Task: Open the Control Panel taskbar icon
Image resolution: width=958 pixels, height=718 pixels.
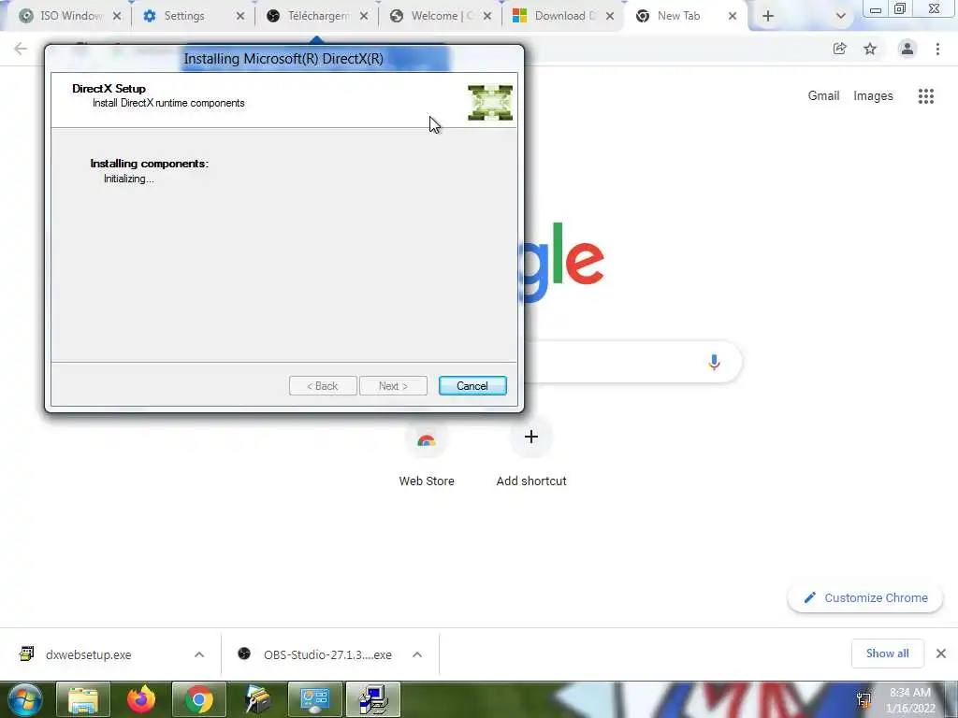Action: pos(315,699)
